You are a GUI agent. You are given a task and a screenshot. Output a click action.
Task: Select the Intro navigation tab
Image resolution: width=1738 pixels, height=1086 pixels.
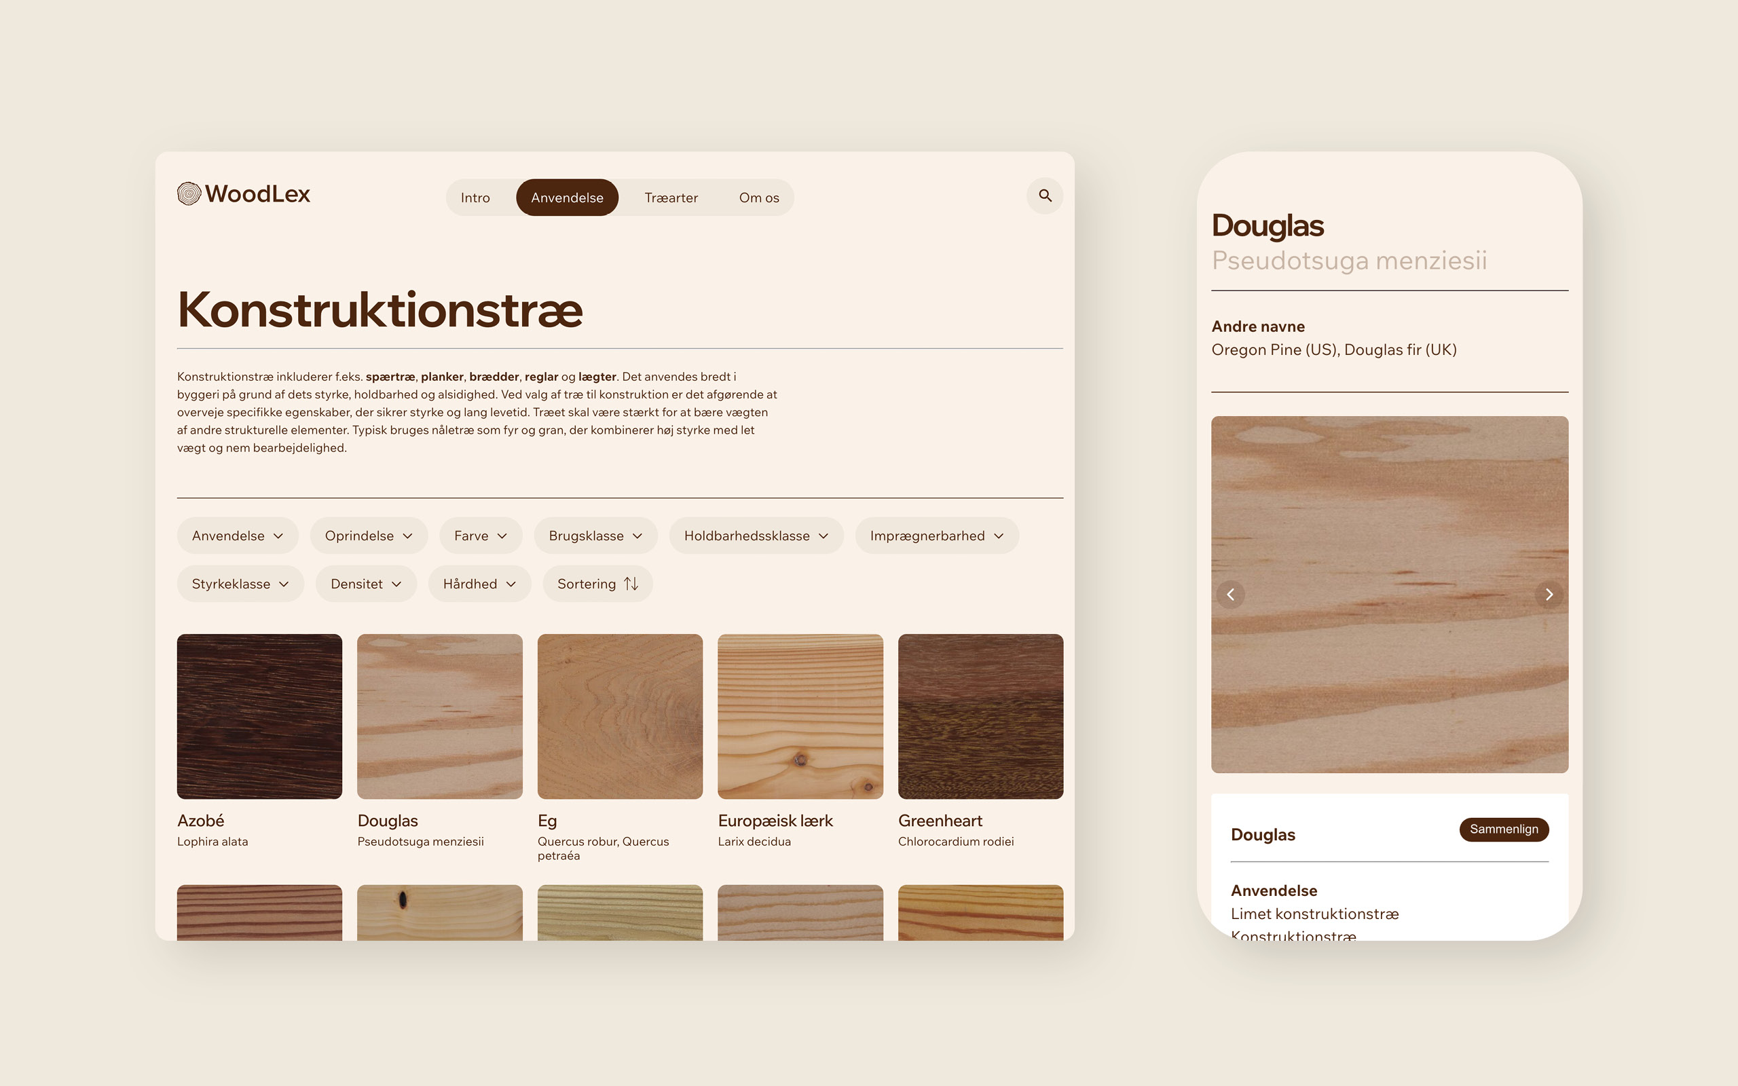(475, 198)
